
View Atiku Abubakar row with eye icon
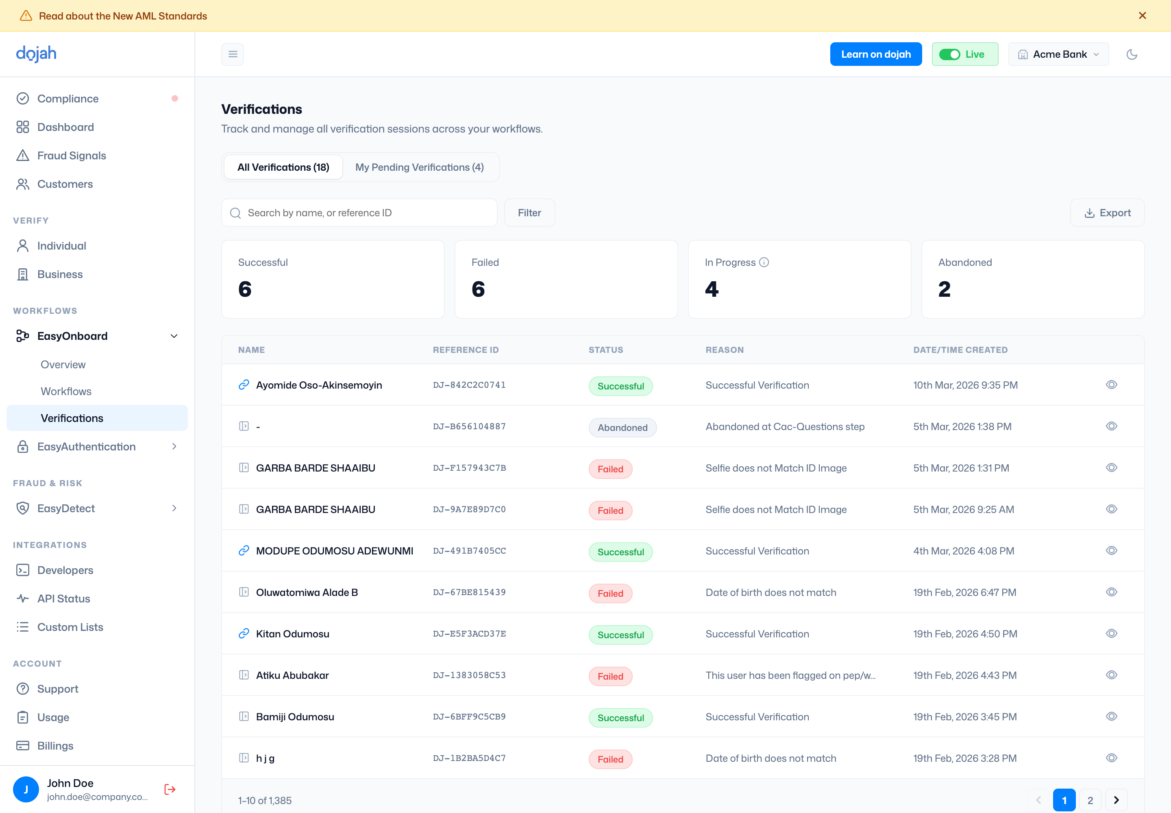tap(1111, 675)
